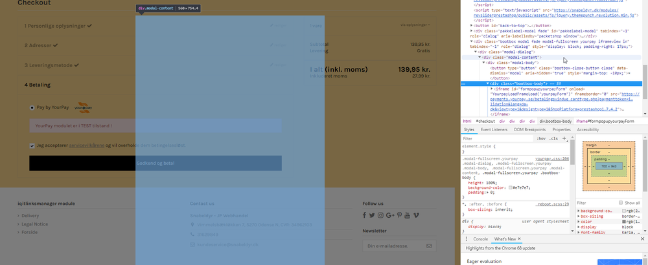Viewport: 648px width, 265px height.
Task: Toggle .cls class editor panel
Action: click(554, 138)
